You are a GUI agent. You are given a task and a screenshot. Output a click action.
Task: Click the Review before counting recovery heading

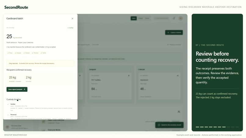(217, 57)
